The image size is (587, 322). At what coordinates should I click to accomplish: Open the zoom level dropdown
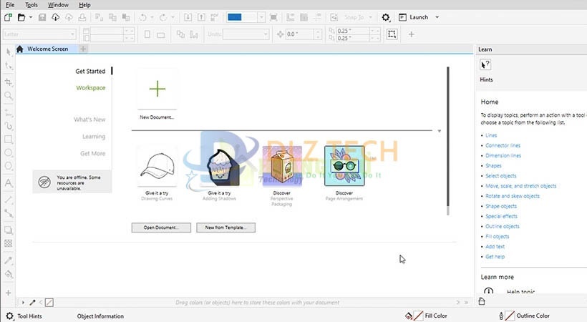click(261, 17)
